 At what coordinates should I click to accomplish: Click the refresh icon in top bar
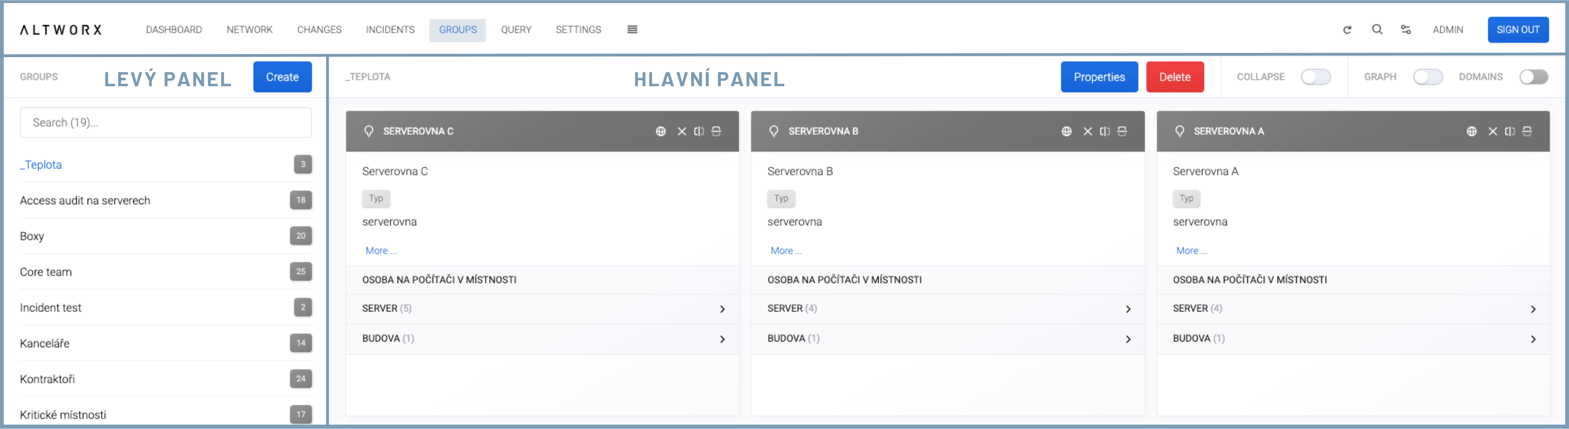click(x=1347, y=30)
